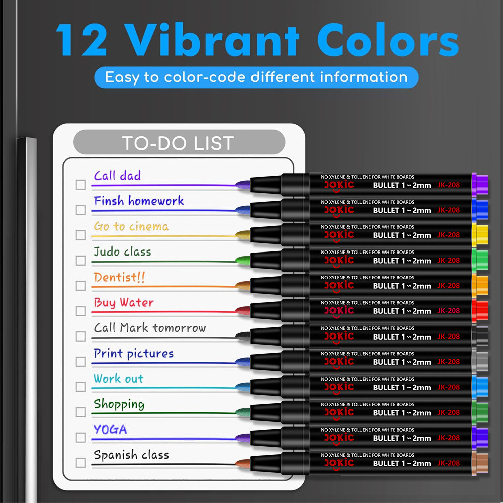Click the teal 'Work out' text
The width and height of the screenshot is (503, 503).
118,379
